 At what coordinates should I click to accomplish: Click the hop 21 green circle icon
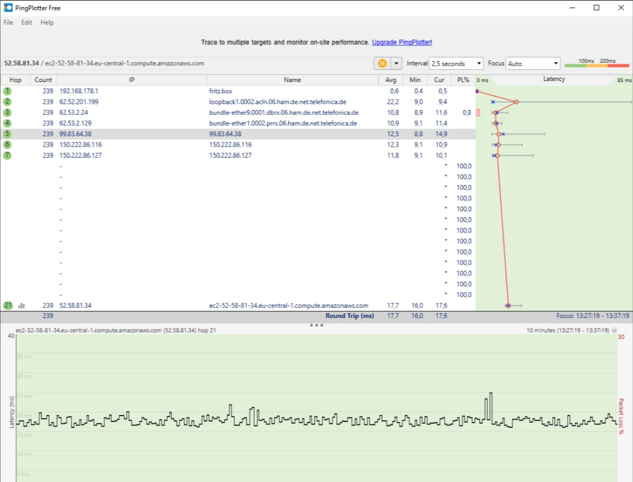(8, 306)
